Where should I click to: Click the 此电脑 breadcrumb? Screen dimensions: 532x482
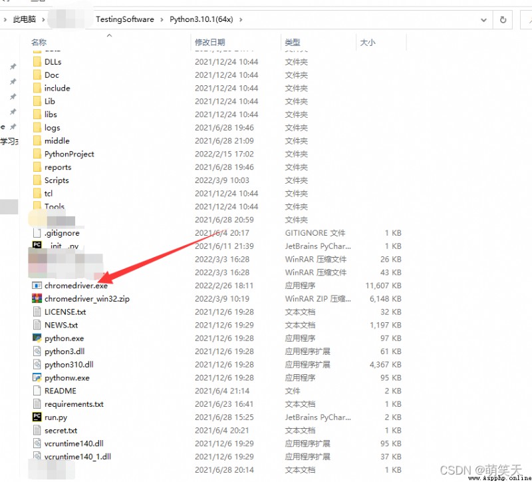pyautogui.click(x=24, y=19)
